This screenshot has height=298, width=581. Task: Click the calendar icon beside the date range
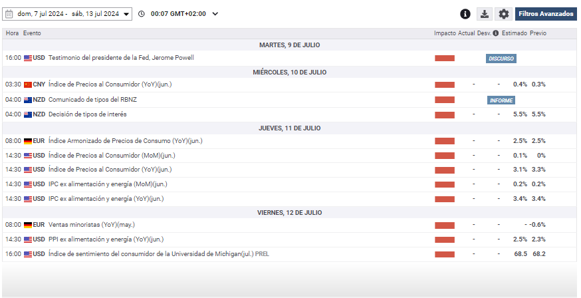[9, 14]
